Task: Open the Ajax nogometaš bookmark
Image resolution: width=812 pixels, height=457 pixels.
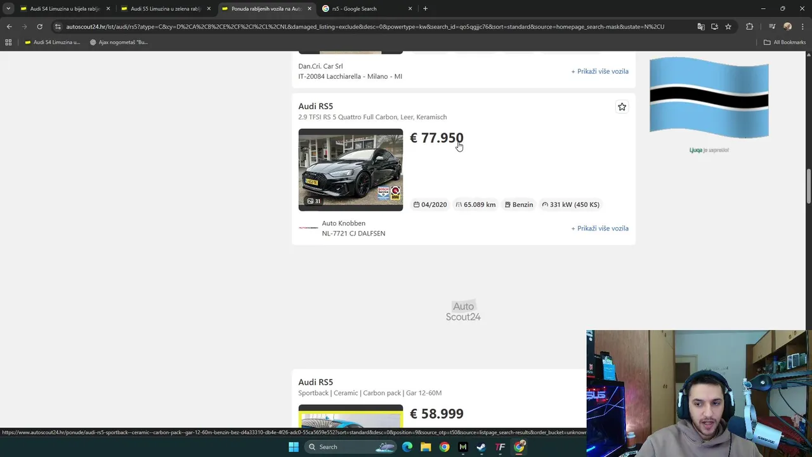Action: (119, 43)
